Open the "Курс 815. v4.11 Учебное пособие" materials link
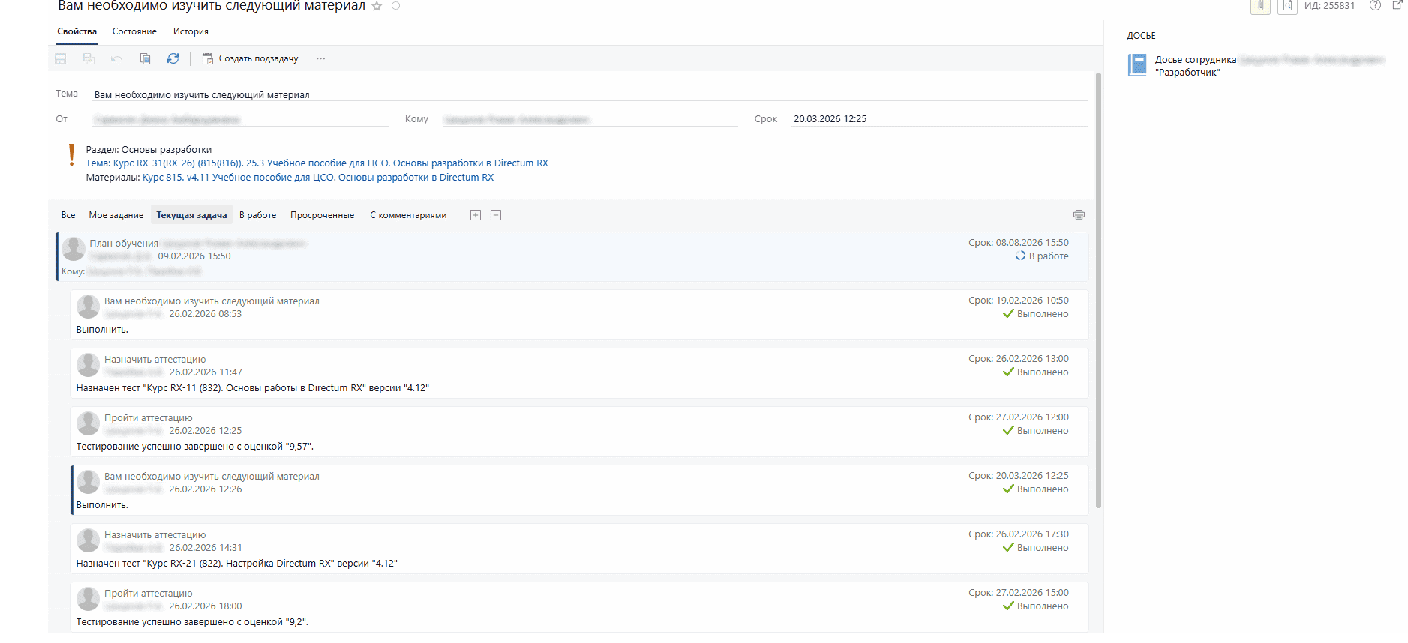Viewport: 1408px width, 643px height. 318,178
